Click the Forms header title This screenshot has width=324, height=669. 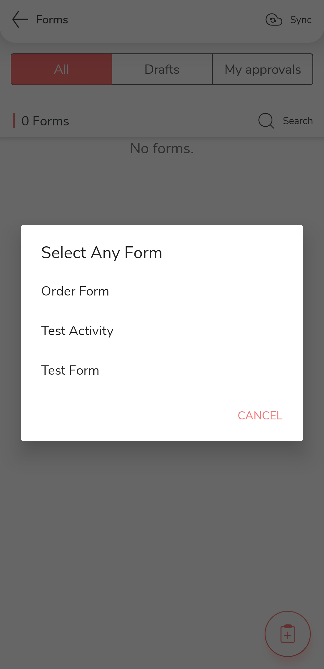click(x=52, y=20)
